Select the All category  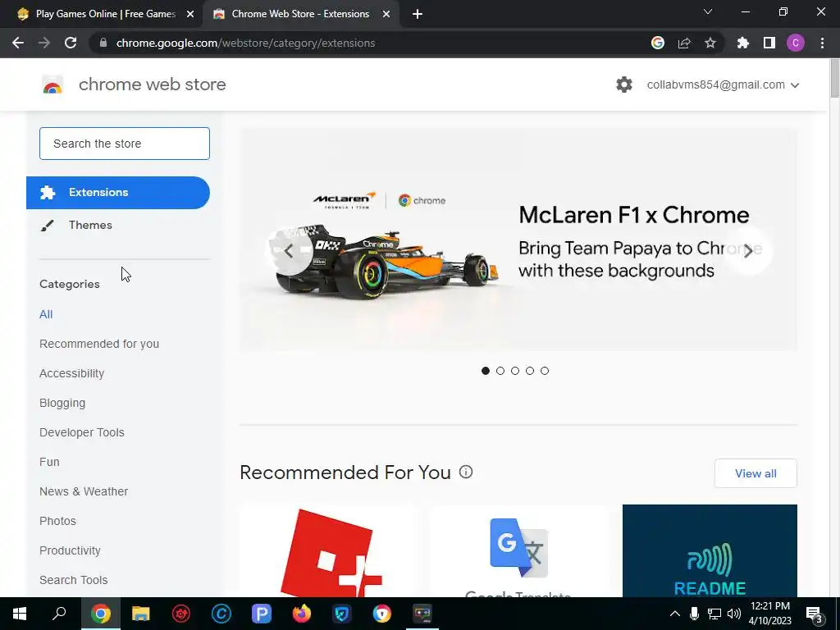coord(46,314)
